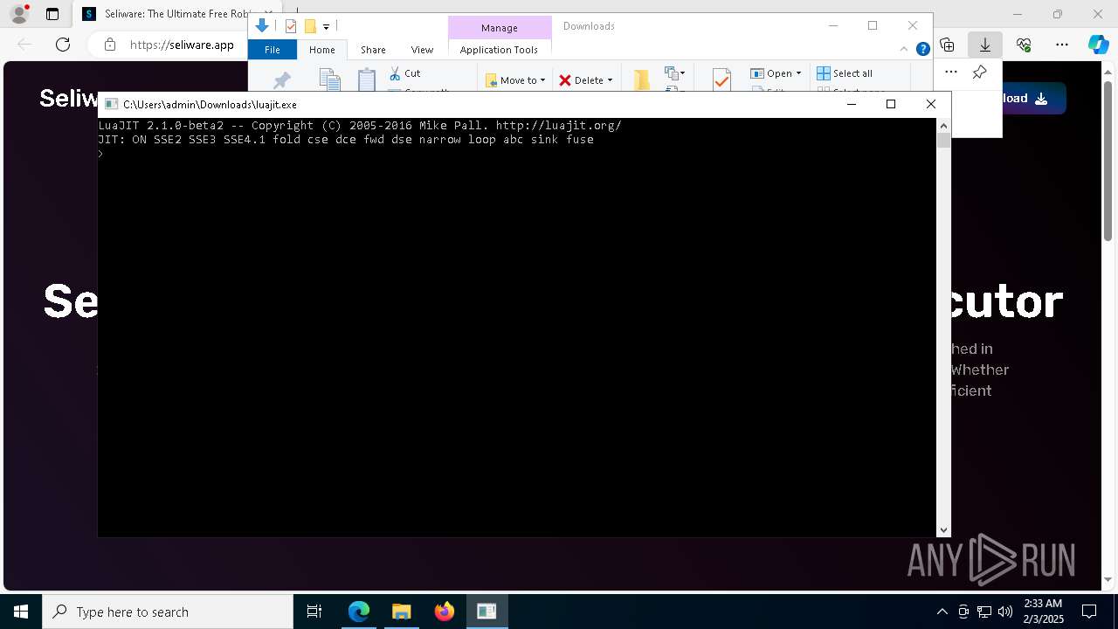Switch to View ribbon tab in Explorer
Screen dimensions: 1118x629
click(x=422, y=50)
